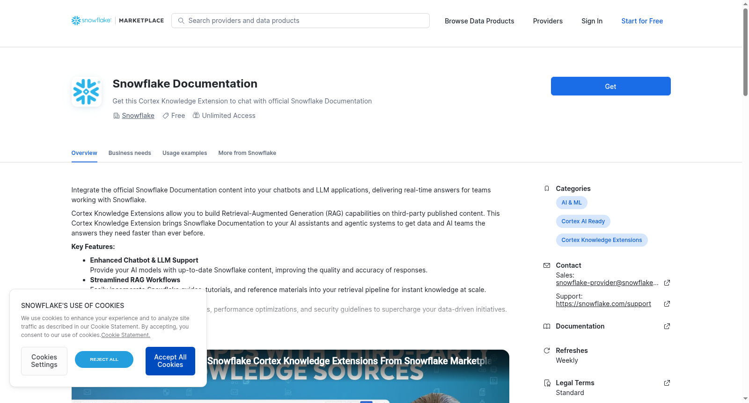The image size is (749, 403).
Task: Click the AI & ML category chip
Action: tap(572, 203)
